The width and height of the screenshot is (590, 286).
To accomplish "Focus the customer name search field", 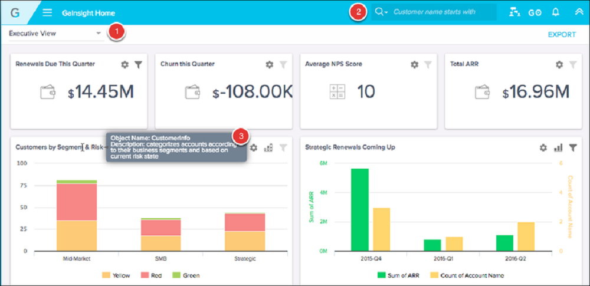I will click(443, 12).
